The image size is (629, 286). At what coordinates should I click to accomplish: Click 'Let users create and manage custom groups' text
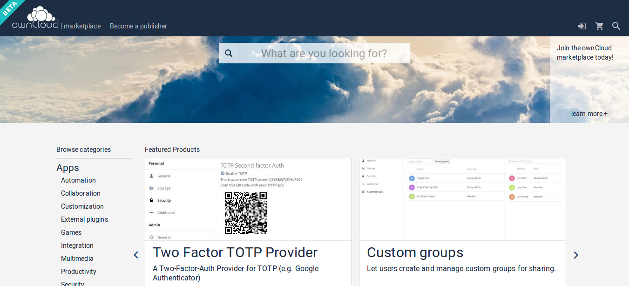(461, 268)
